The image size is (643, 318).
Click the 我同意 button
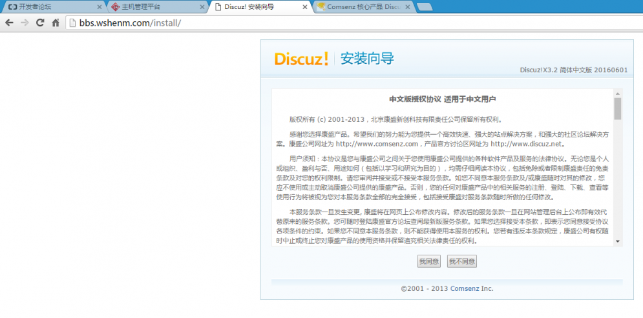point(428,261)
